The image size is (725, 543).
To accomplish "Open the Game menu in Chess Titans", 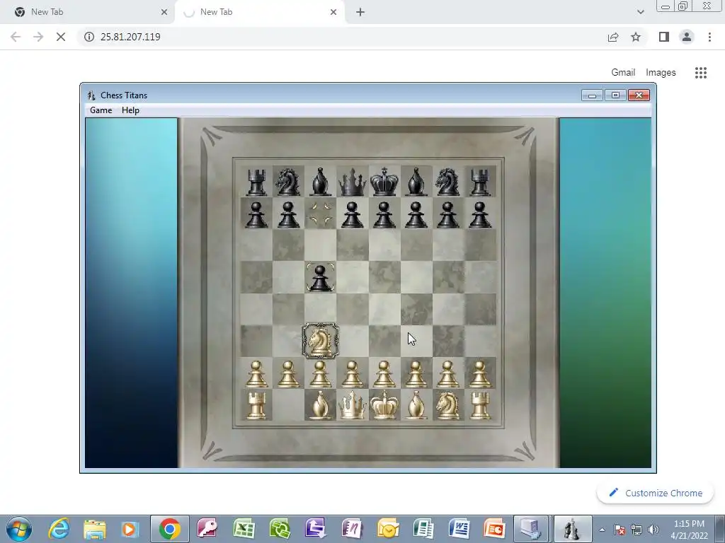I will pos(101,110).
